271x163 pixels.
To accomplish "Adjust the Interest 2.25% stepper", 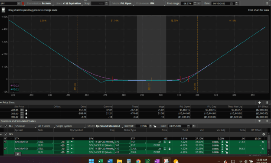I will click(x=150, y=126).
